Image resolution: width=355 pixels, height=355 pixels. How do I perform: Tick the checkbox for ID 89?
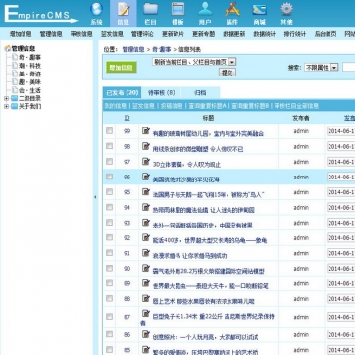point(109,283)
